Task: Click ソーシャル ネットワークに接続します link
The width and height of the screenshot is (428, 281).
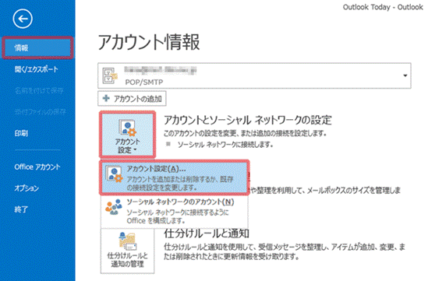Action: point(225,145)
